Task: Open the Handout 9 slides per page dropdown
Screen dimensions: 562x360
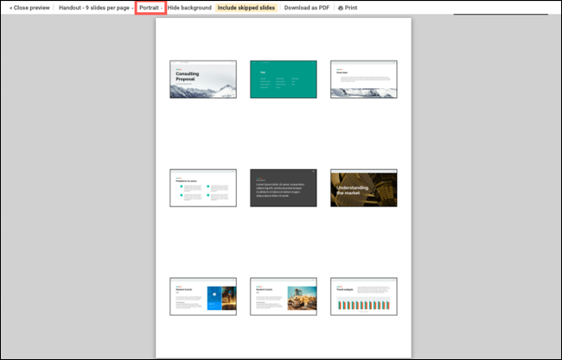Action: pyautogui.click(x=95, y=8)
